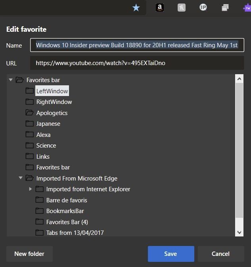Click the scrollbar up arrow
The width and height of the screenshot is (251, 267).
(239, 79)
